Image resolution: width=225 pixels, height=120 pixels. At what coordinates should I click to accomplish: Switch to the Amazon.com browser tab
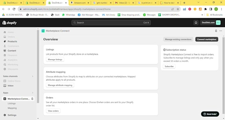pyautogui.click(x=80, y=3)
